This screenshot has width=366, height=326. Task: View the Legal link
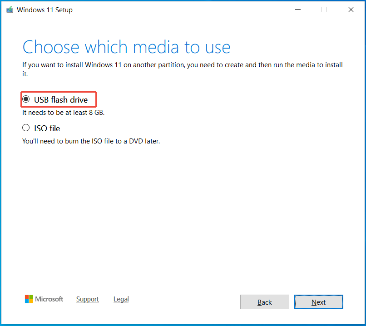(x=121, y=299)
